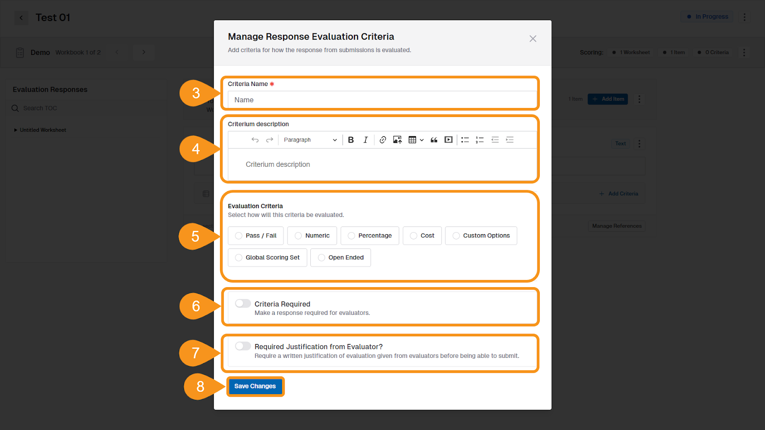765x430 pixels.
Task: Upload an image into the description
Action: 397,140
